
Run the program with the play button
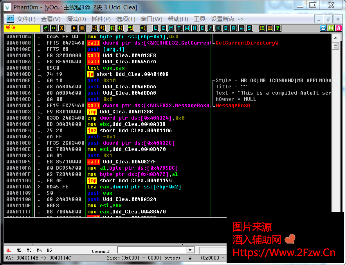74,28
